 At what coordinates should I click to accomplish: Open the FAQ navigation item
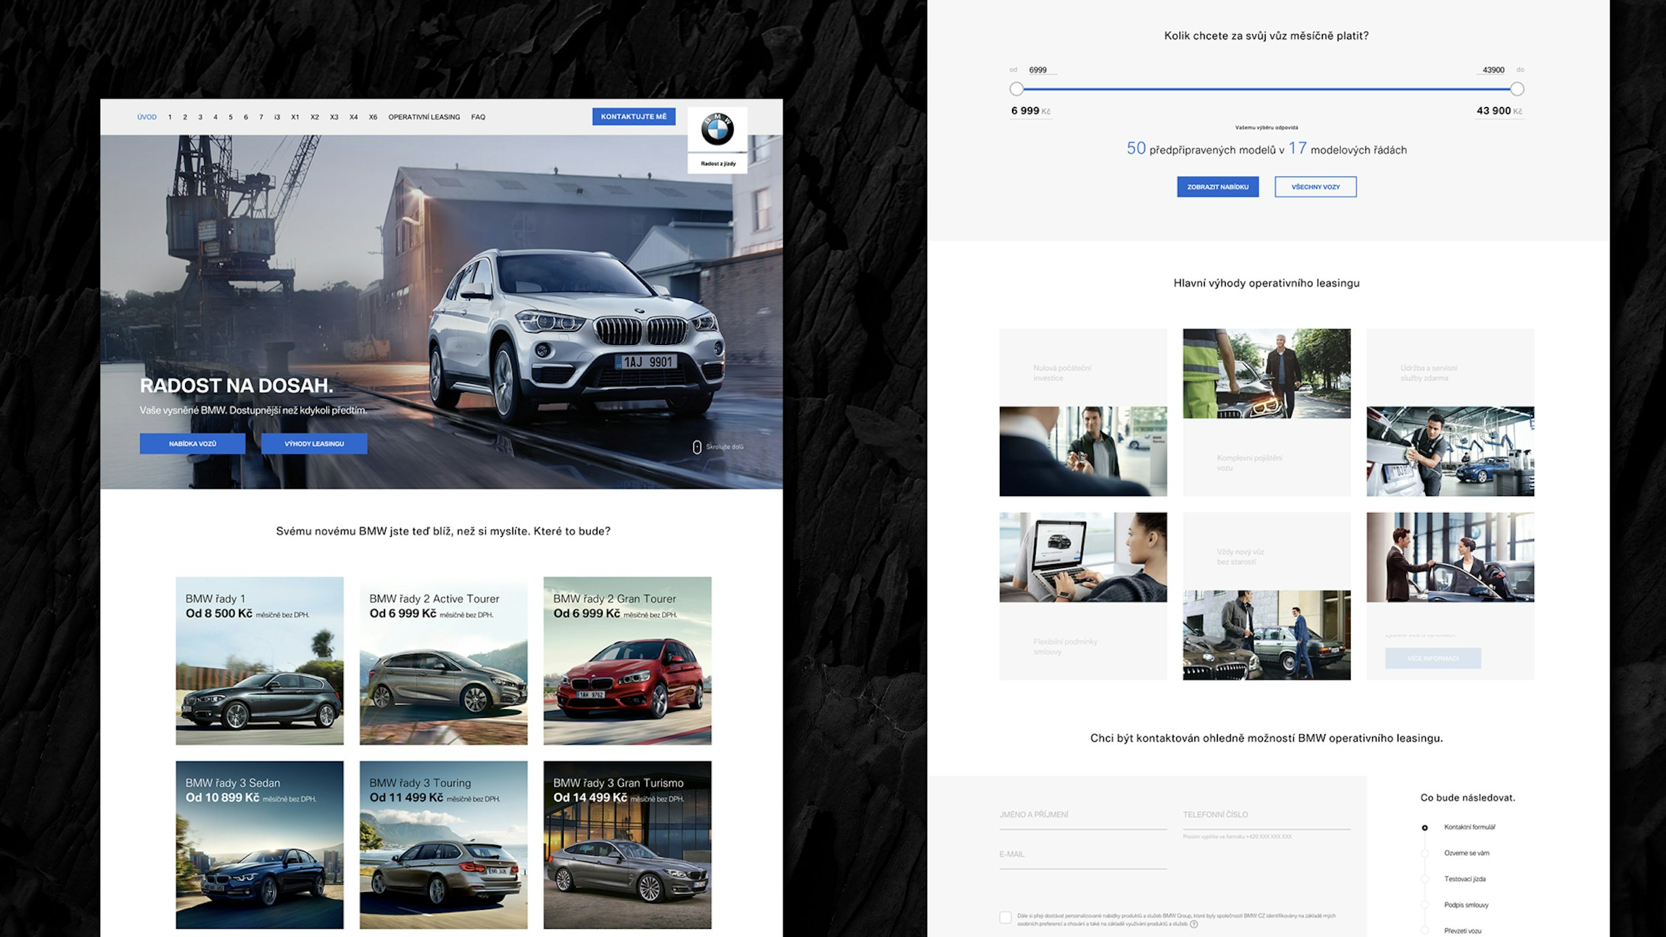pyautogui.click(x=478, y=117)
